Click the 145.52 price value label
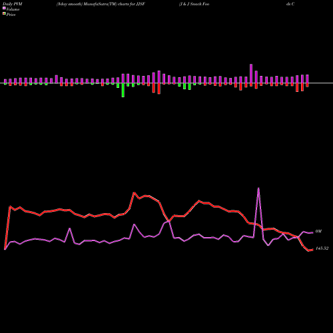This screenshot has height=333, width=333. click(322, 248)
